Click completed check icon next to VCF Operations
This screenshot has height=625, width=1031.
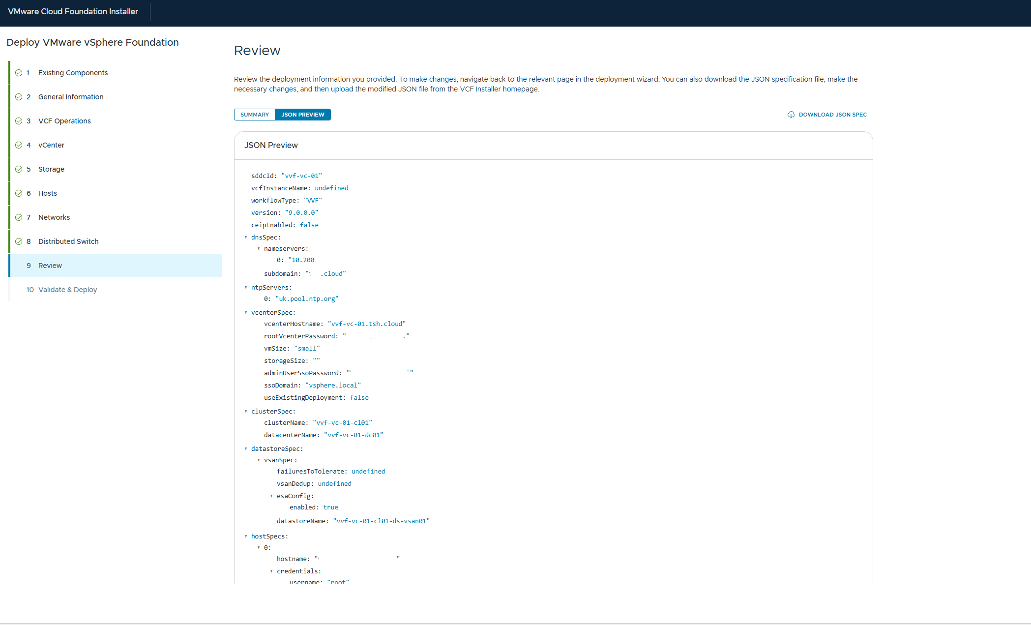[x=19, y=121]
